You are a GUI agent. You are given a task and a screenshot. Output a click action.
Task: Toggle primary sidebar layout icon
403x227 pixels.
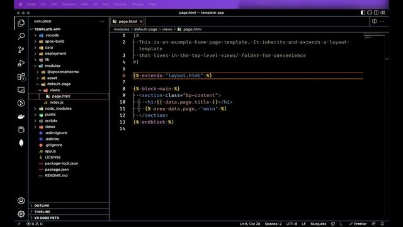(x=363, y=13)
